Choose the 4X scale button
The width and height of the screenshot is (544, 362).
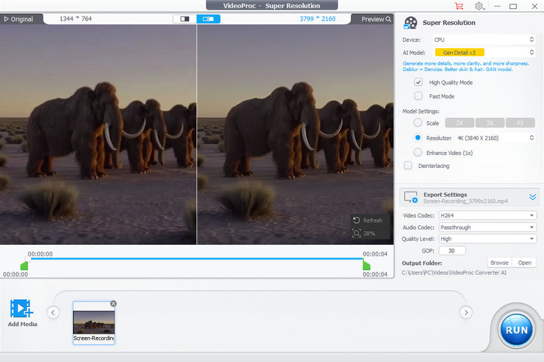click(520, 122)
